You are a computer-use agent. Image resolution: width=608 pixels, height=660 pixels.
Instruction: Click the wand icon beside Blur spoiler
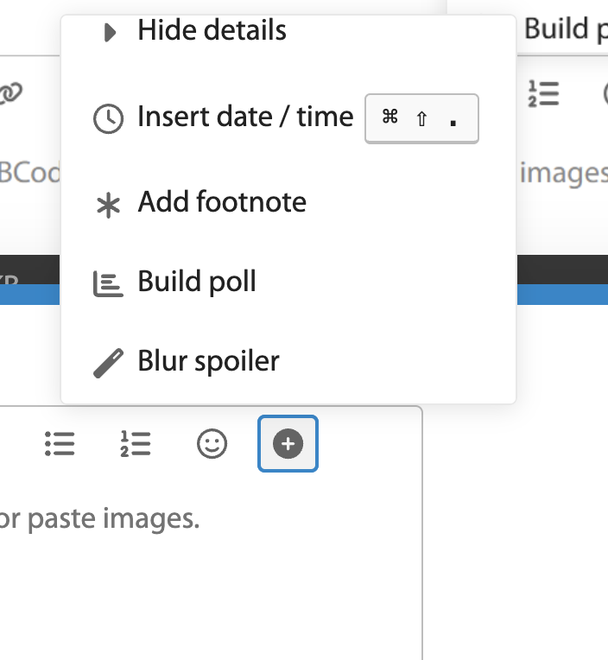tap(108, 364)
